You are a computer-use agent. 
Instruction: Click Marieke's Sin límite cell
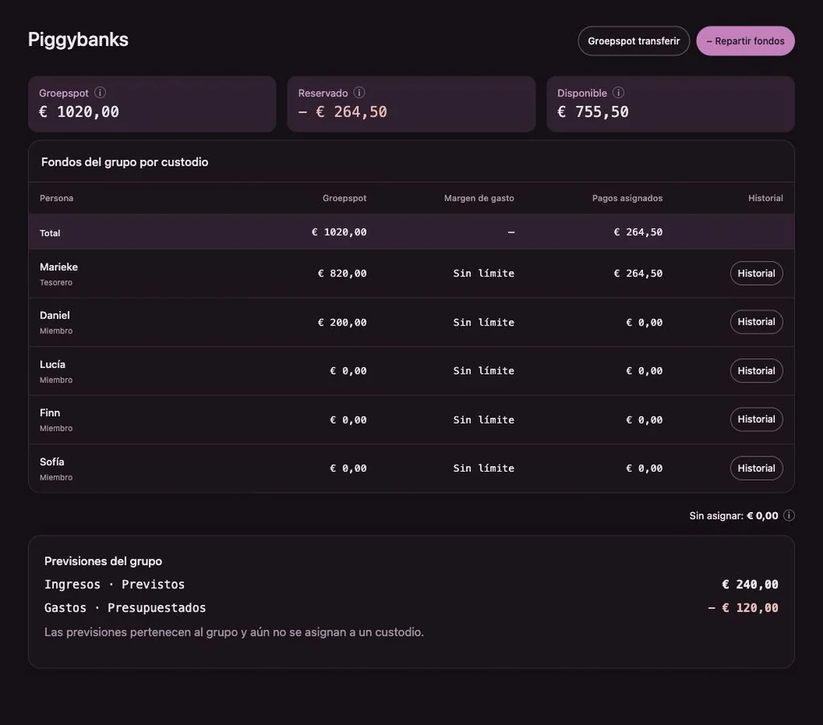point(484,273)
